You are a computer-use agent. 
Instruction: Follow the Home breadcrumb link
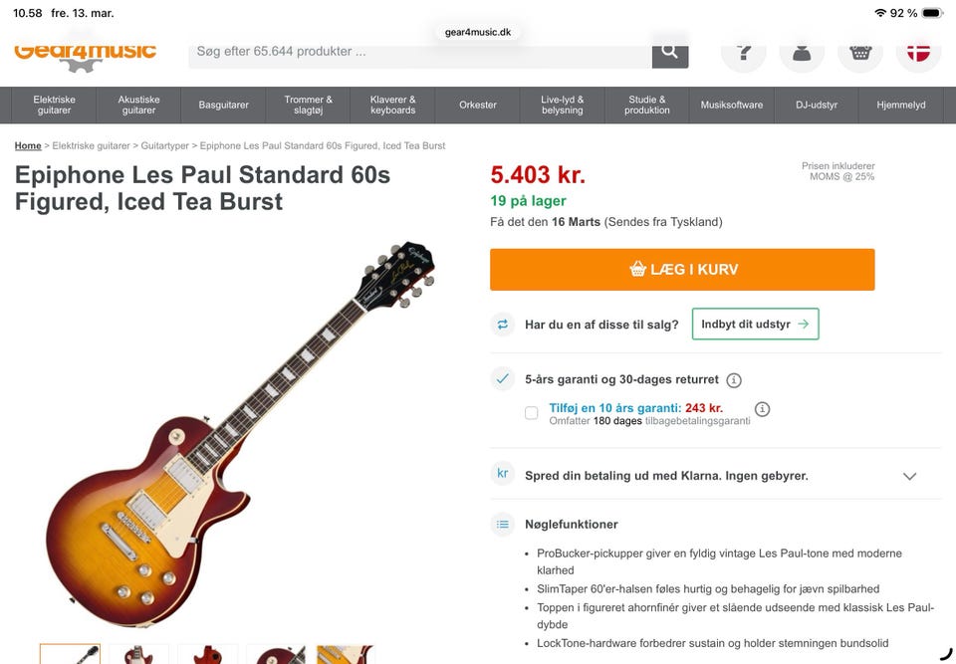28,146
